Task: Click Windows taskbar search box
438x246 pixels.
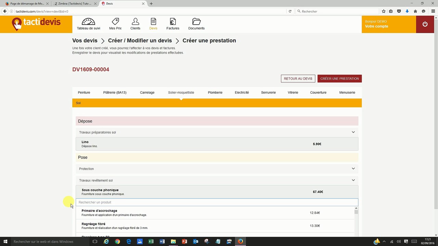Action: 51,242
